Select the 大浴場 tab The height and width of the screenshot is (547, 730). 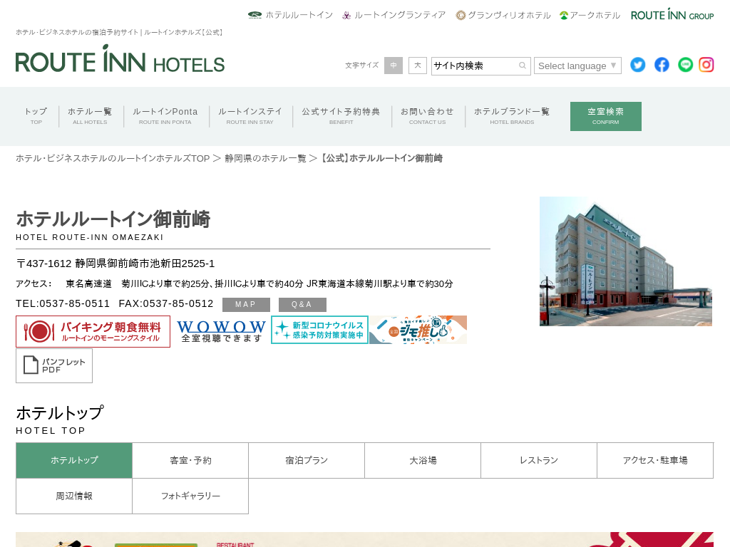point(423,461)
